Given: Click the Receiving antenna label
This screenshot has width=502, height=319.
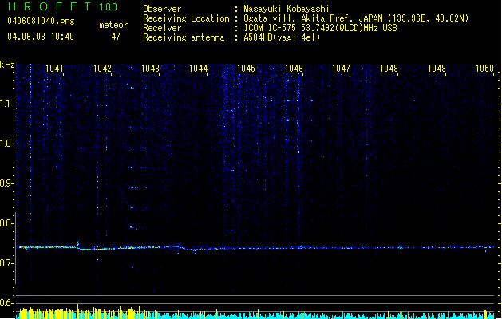Looking at the screenshot, I should click(x=184, y=37).
